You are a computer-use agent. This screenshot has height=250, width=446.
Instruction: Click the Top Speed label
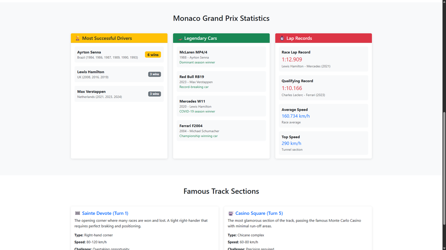pos(291,137)
